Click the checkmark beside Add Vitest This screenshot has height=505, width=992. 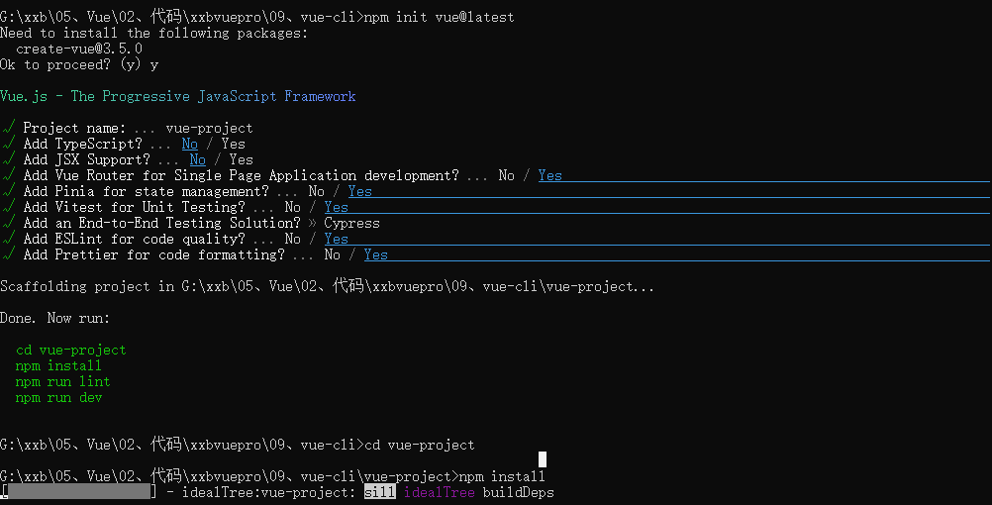point(8,206)
